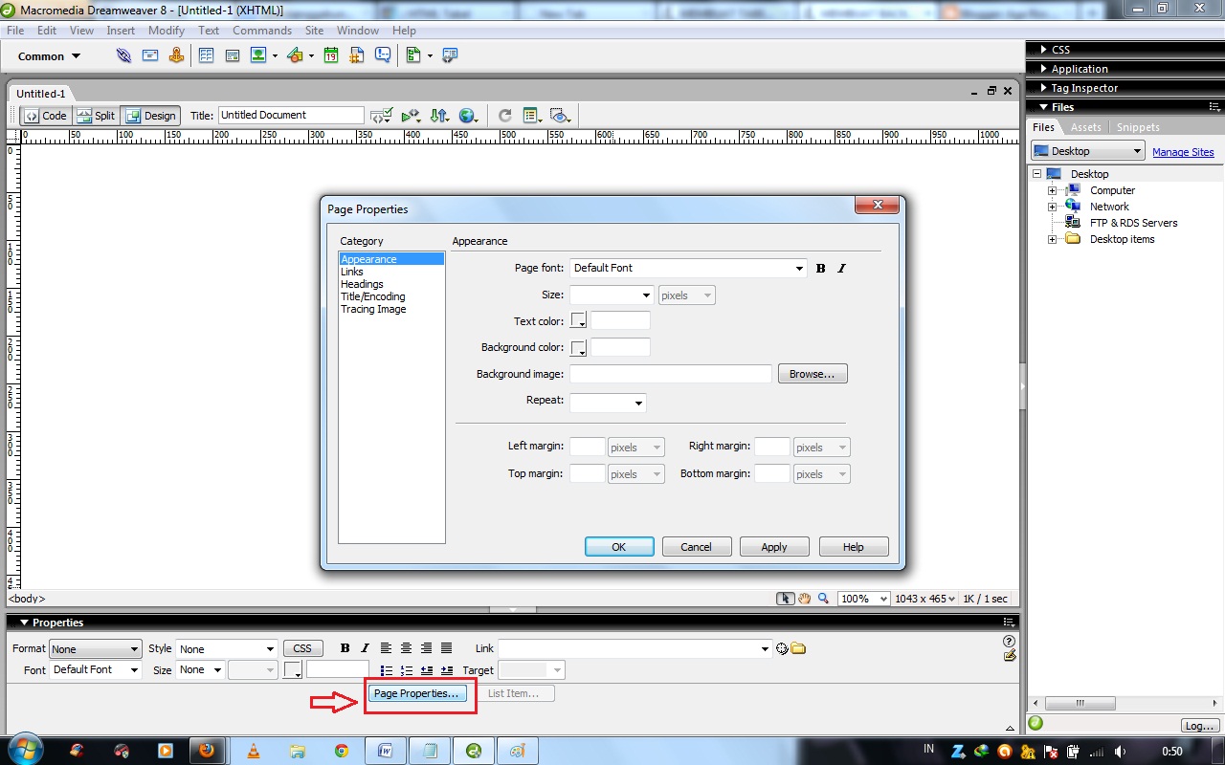Image resolution: width=1225 pixels, height=765 pixels.
Task: Switch to Design view
Action: click(x=151, y=116)
